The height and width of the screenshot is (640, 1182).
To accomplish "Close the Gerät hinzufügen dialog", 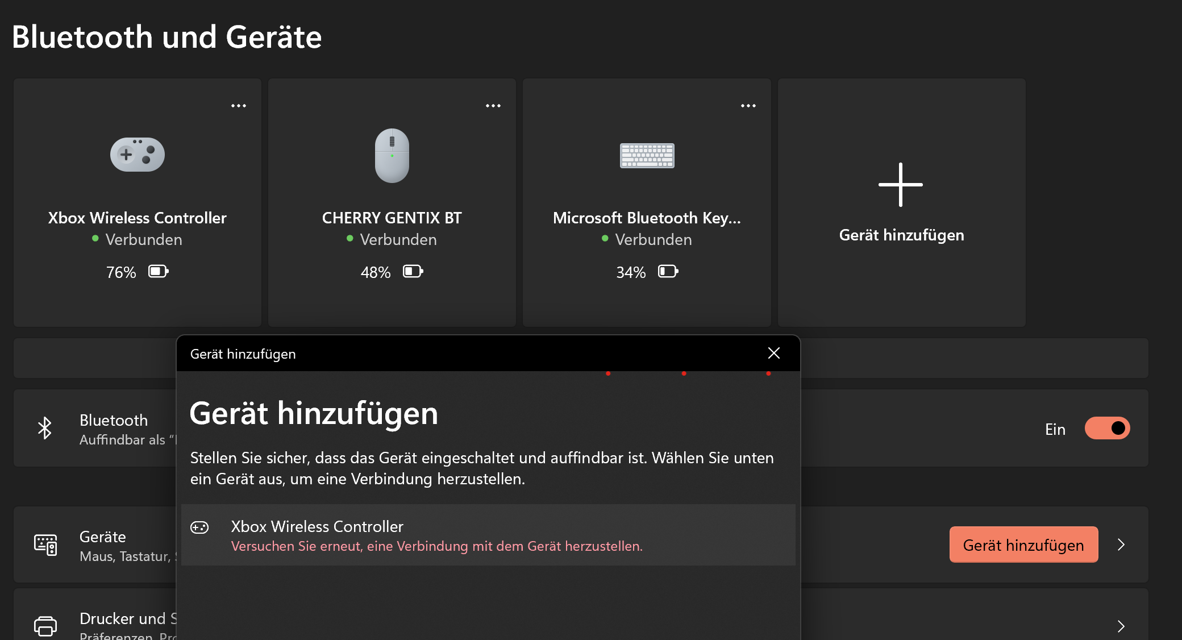I will (x=774, y=353).
